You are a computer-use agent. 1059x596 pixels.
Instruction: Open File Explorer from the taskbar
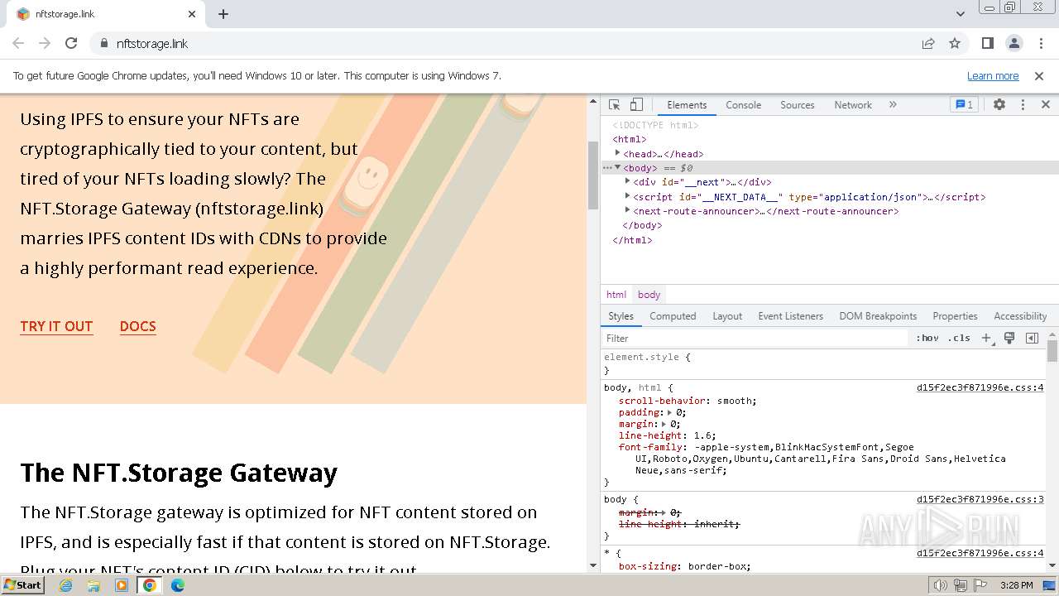tap(93, 585)
